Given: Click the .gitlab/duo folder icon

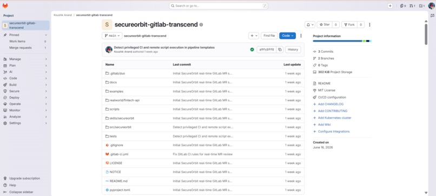Looking at the screenshot, I should pos(107,74).
